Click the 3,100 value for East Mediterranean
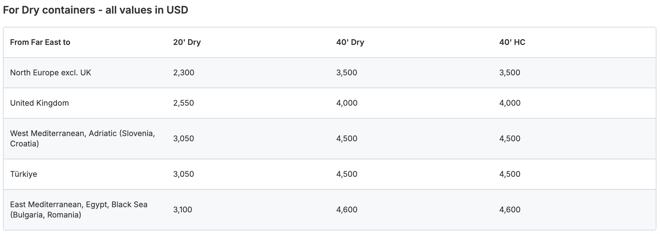 click(x=182, y=210)
